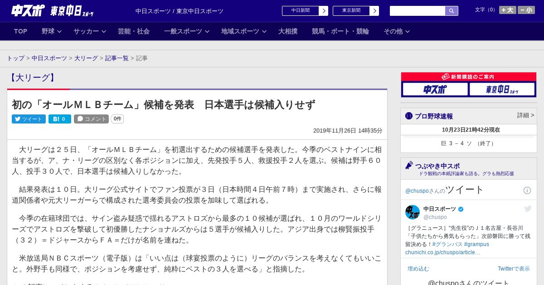
Task: Click the 巨 3－4 ソ score result
Action: (469, 143)
